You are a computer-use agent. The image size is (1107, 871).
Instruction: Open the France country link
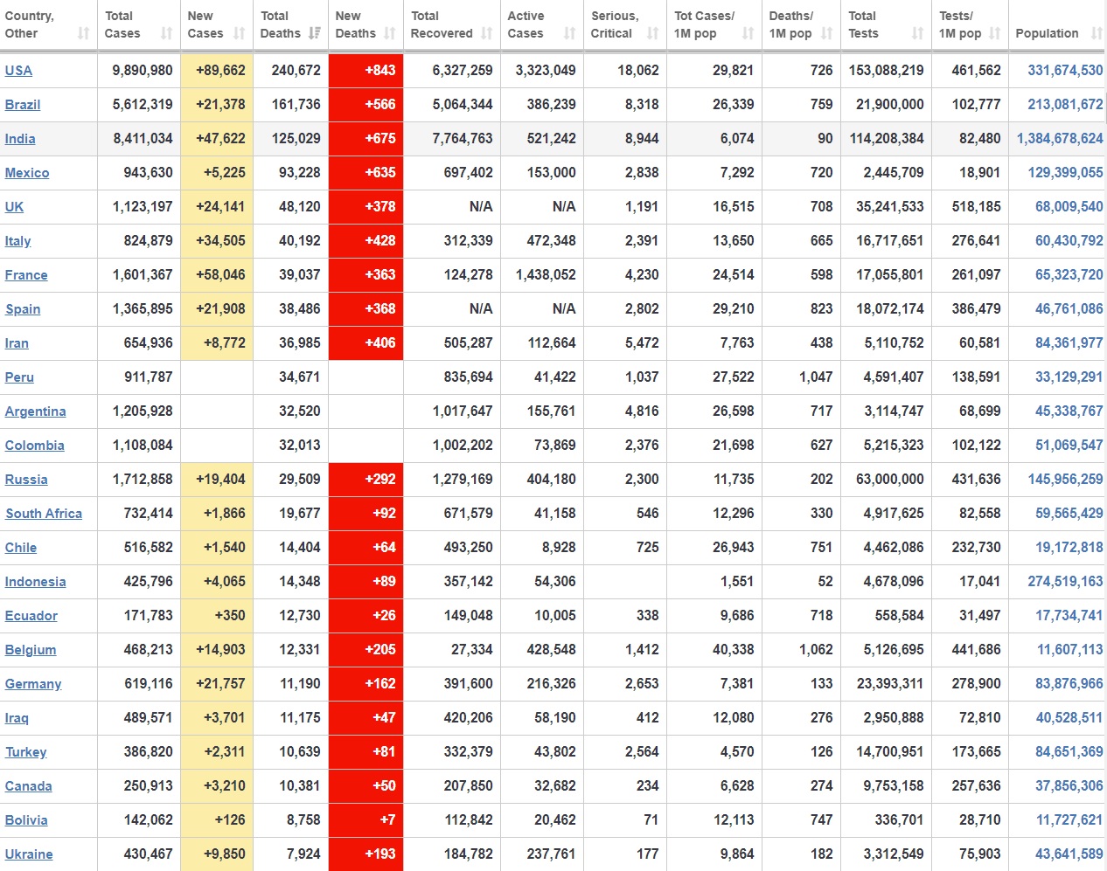(x=26, y=275)
